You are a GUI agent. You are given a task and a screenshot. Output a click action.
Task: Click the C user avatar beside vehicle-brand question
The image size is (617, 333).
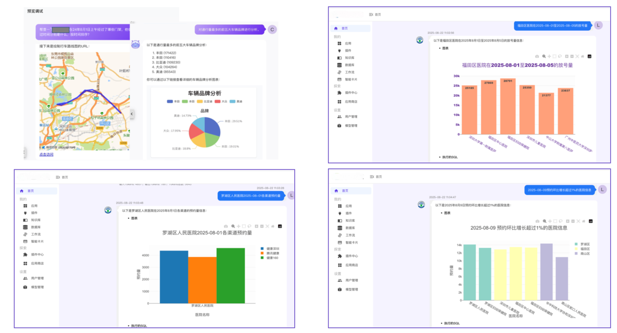tap(272, 30)
